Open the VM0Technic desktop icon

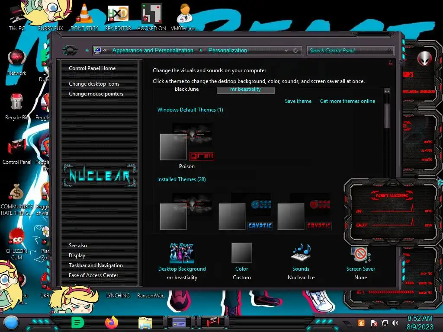[185, 17]
